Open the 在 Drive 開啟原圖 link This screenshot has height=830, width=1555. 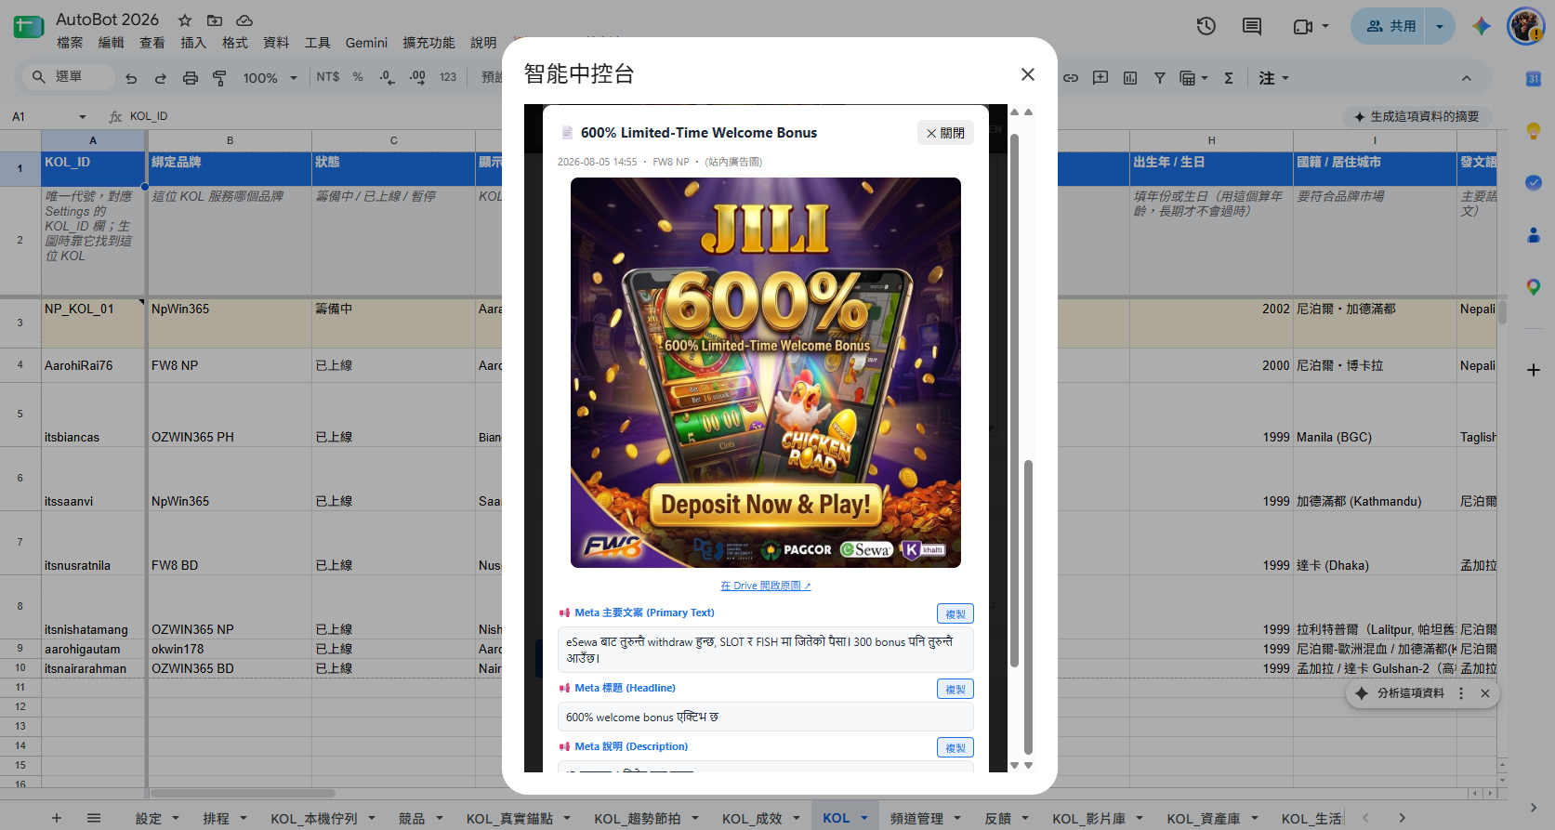pyautogui.click(x=766, y=586)
